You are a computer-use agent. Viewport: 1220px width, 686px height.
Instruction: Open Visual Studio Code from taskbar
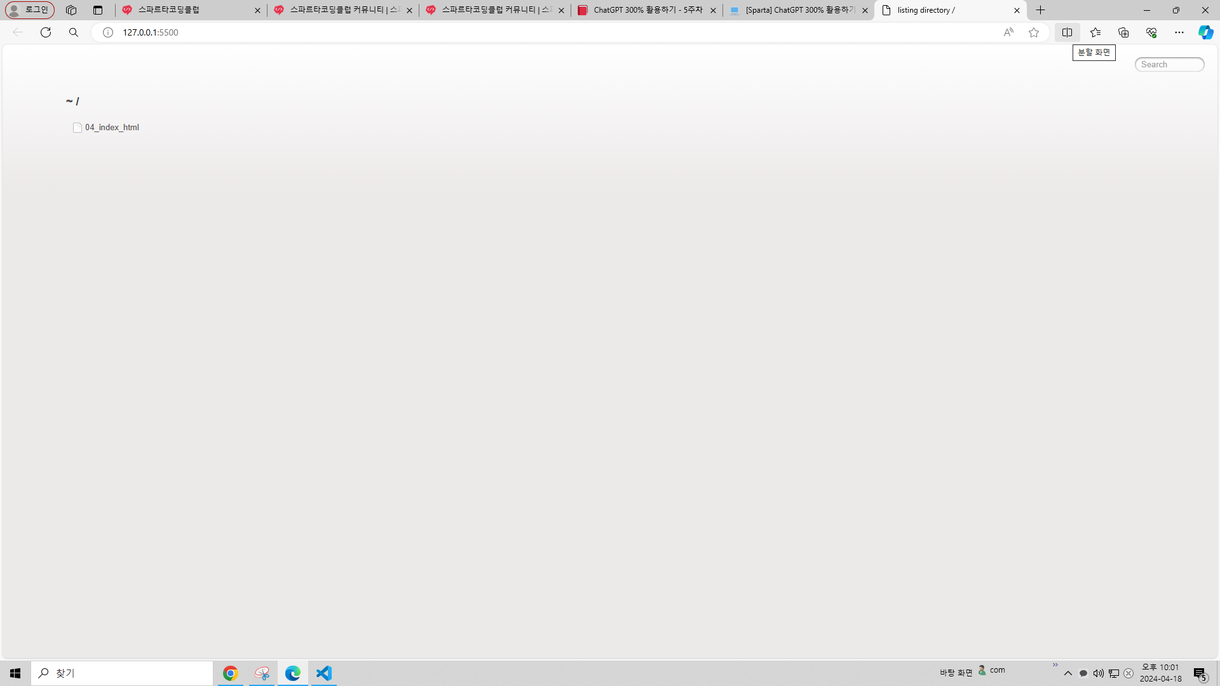coord(324,673)
